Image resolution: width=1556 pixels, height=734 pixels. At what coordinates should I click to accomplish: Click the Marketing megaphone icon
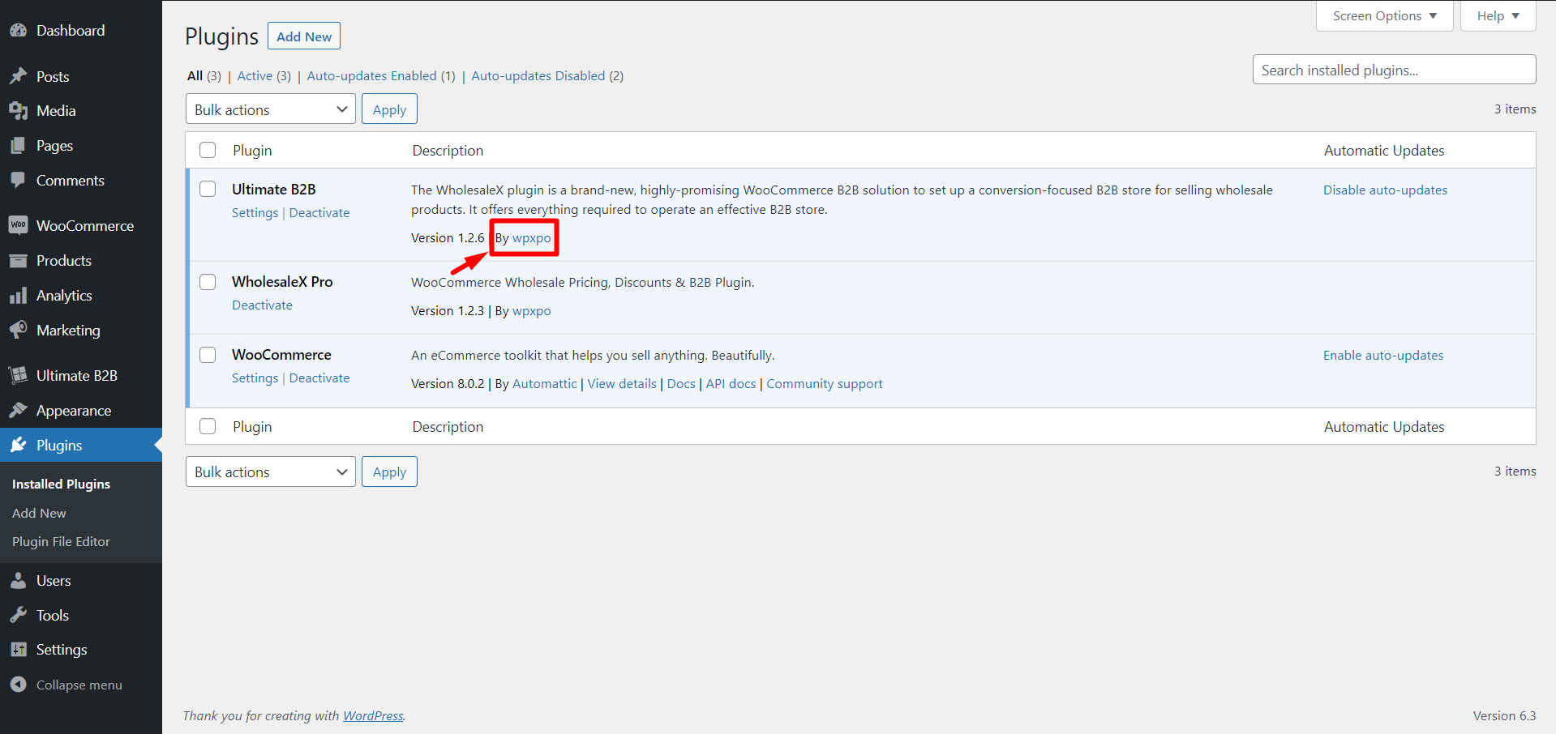(x=18, y=330)
